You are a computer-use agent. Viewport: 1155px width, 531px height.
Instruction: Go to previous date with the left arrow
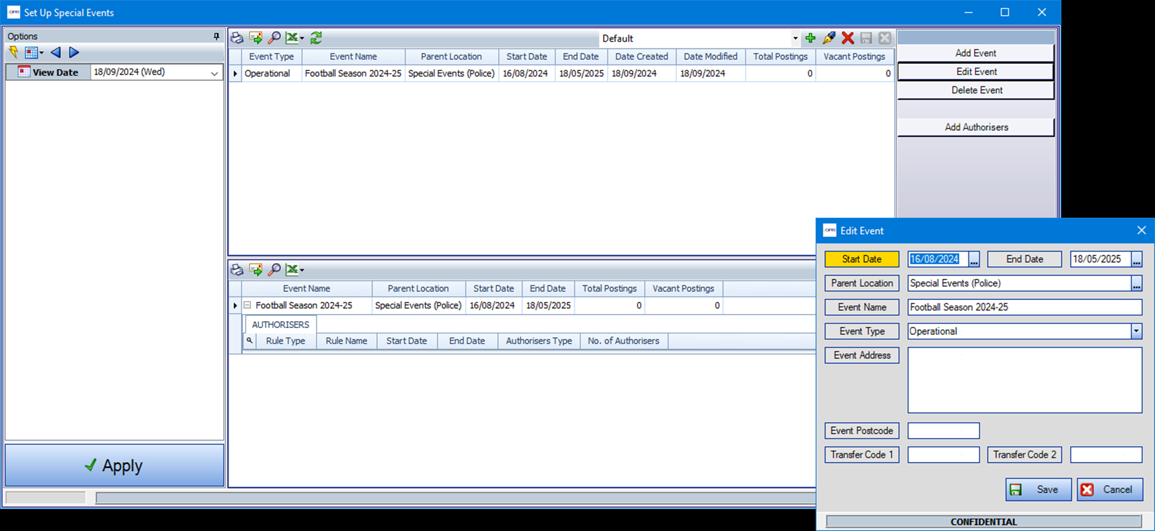click(56, 52)
